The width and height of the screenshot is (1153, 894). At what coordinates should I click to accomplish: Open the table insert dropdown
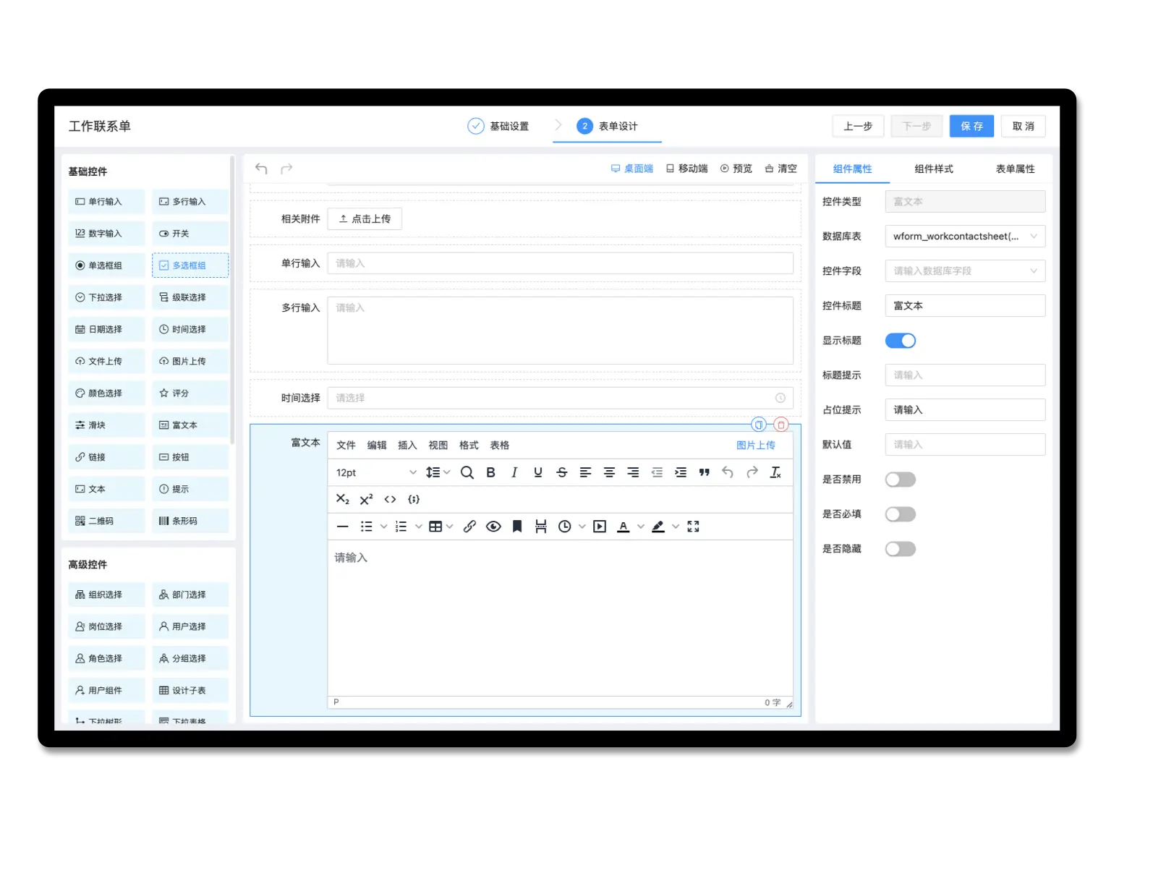(x=441, y=527)
